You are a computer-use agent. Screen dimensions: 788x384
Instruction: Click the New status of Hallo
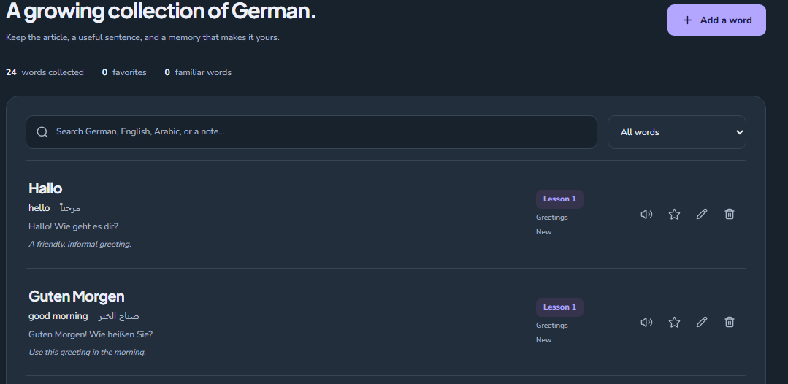(x=544, y=232)
